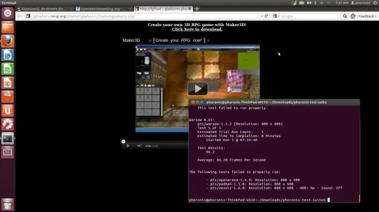This screenshot has height=212, width=379.
Task: Switch to the OpenBenchmarking.org tab
Action: tap(103, 9)
